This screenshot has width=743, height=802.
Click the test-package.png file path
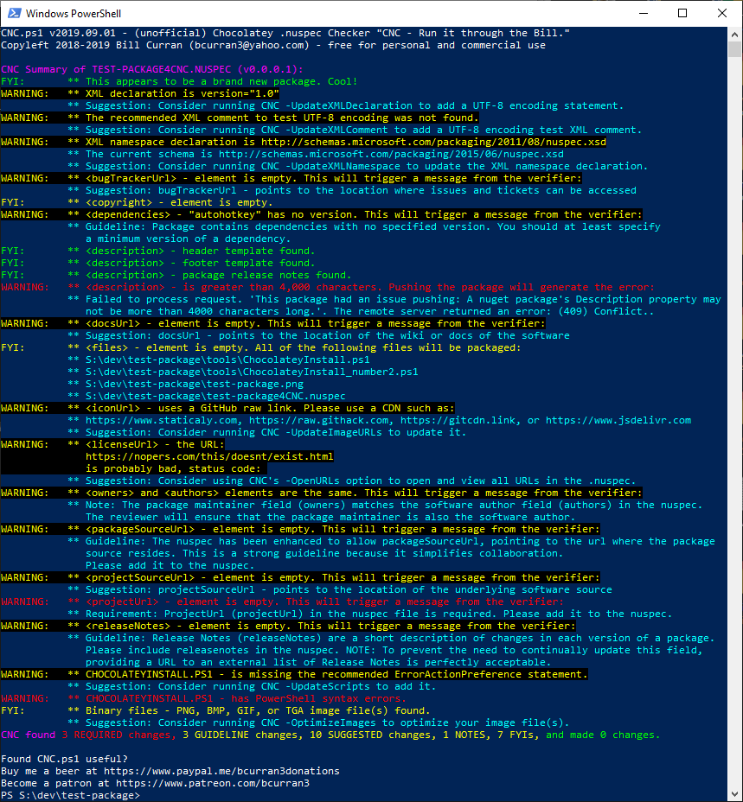click(x=194, y=384)
